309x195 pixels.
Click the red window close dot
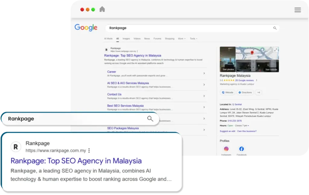[82, 9]
